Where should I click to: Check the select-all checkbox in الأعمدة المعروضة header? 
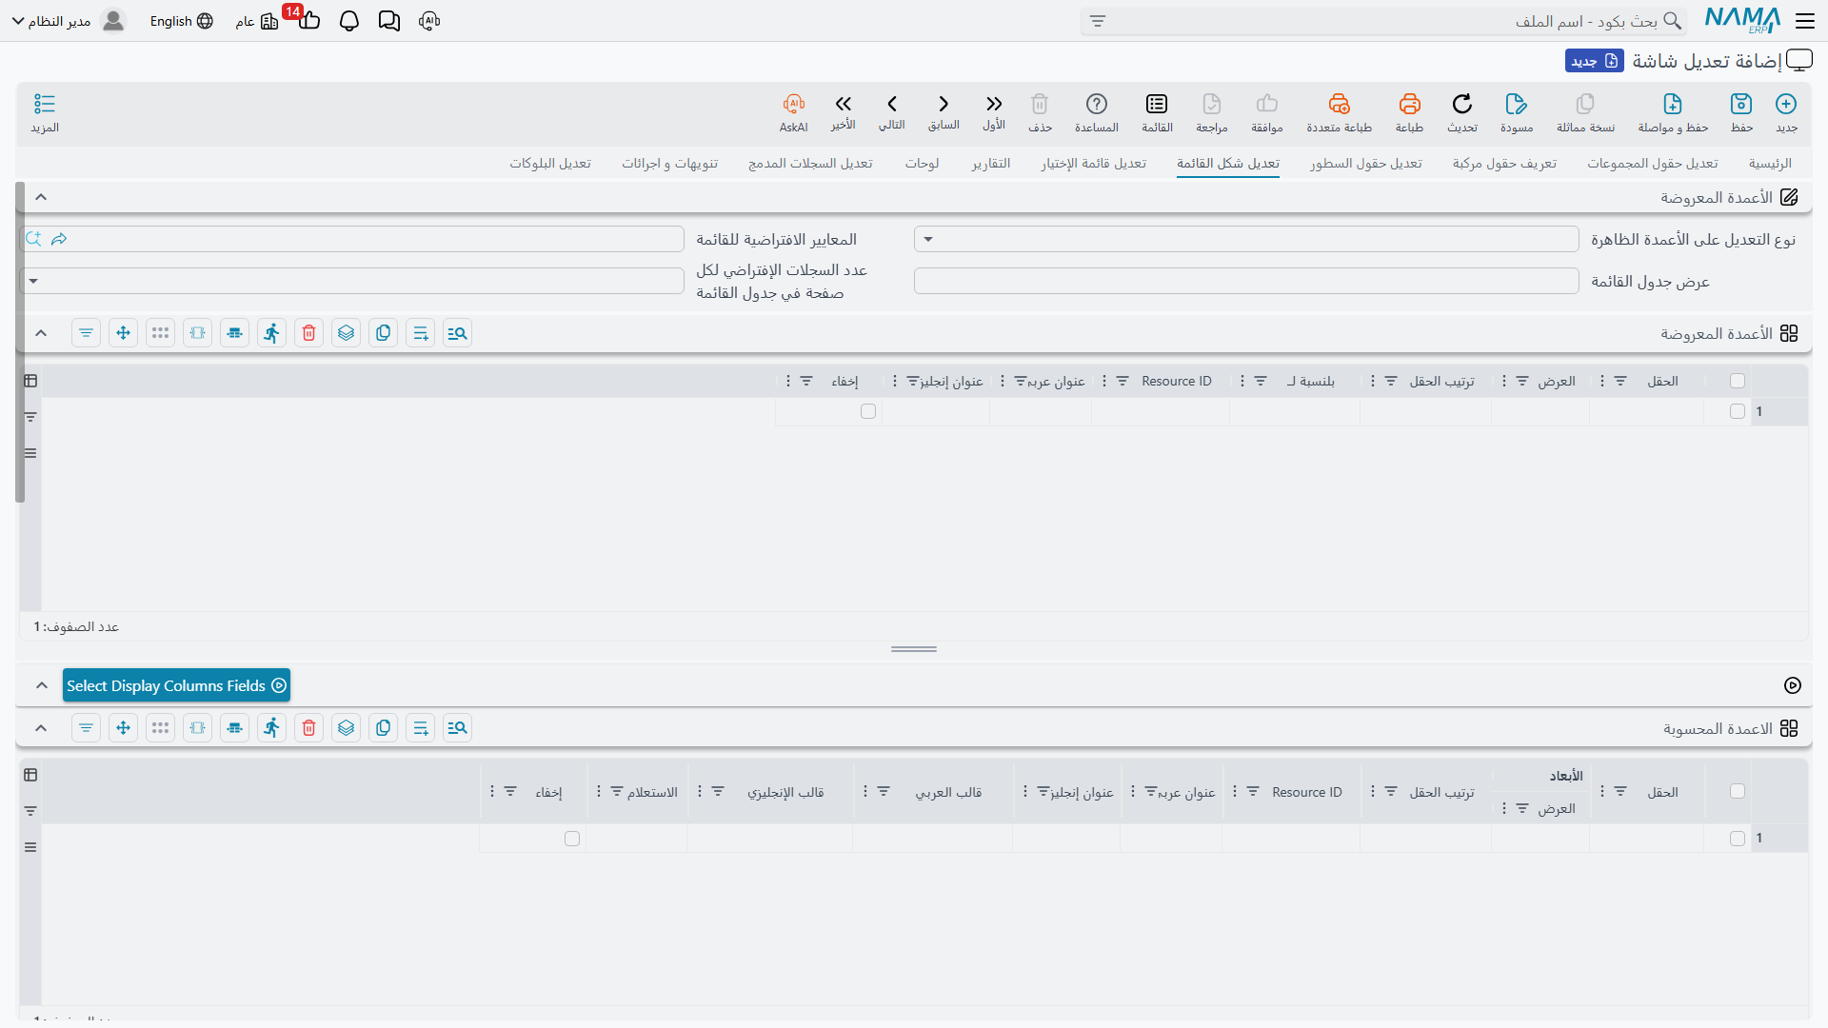tap(1738, 381)
